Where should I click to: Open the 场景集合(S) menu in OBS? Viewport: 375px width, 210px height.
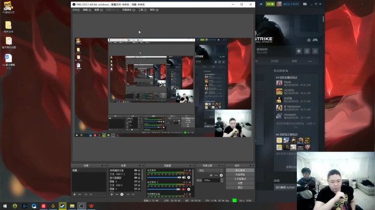[129, 10]
